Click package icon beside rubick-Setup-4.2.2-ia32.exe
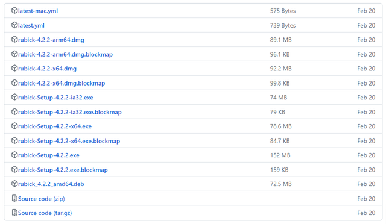This screenshot has height=224, width=386. coord(14,97)
